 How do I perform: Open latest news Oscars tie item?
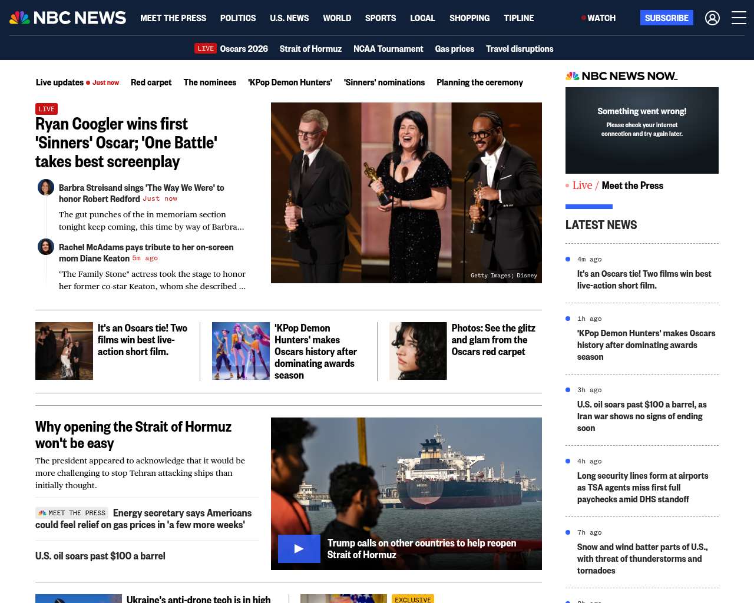(x=644, y=280)
